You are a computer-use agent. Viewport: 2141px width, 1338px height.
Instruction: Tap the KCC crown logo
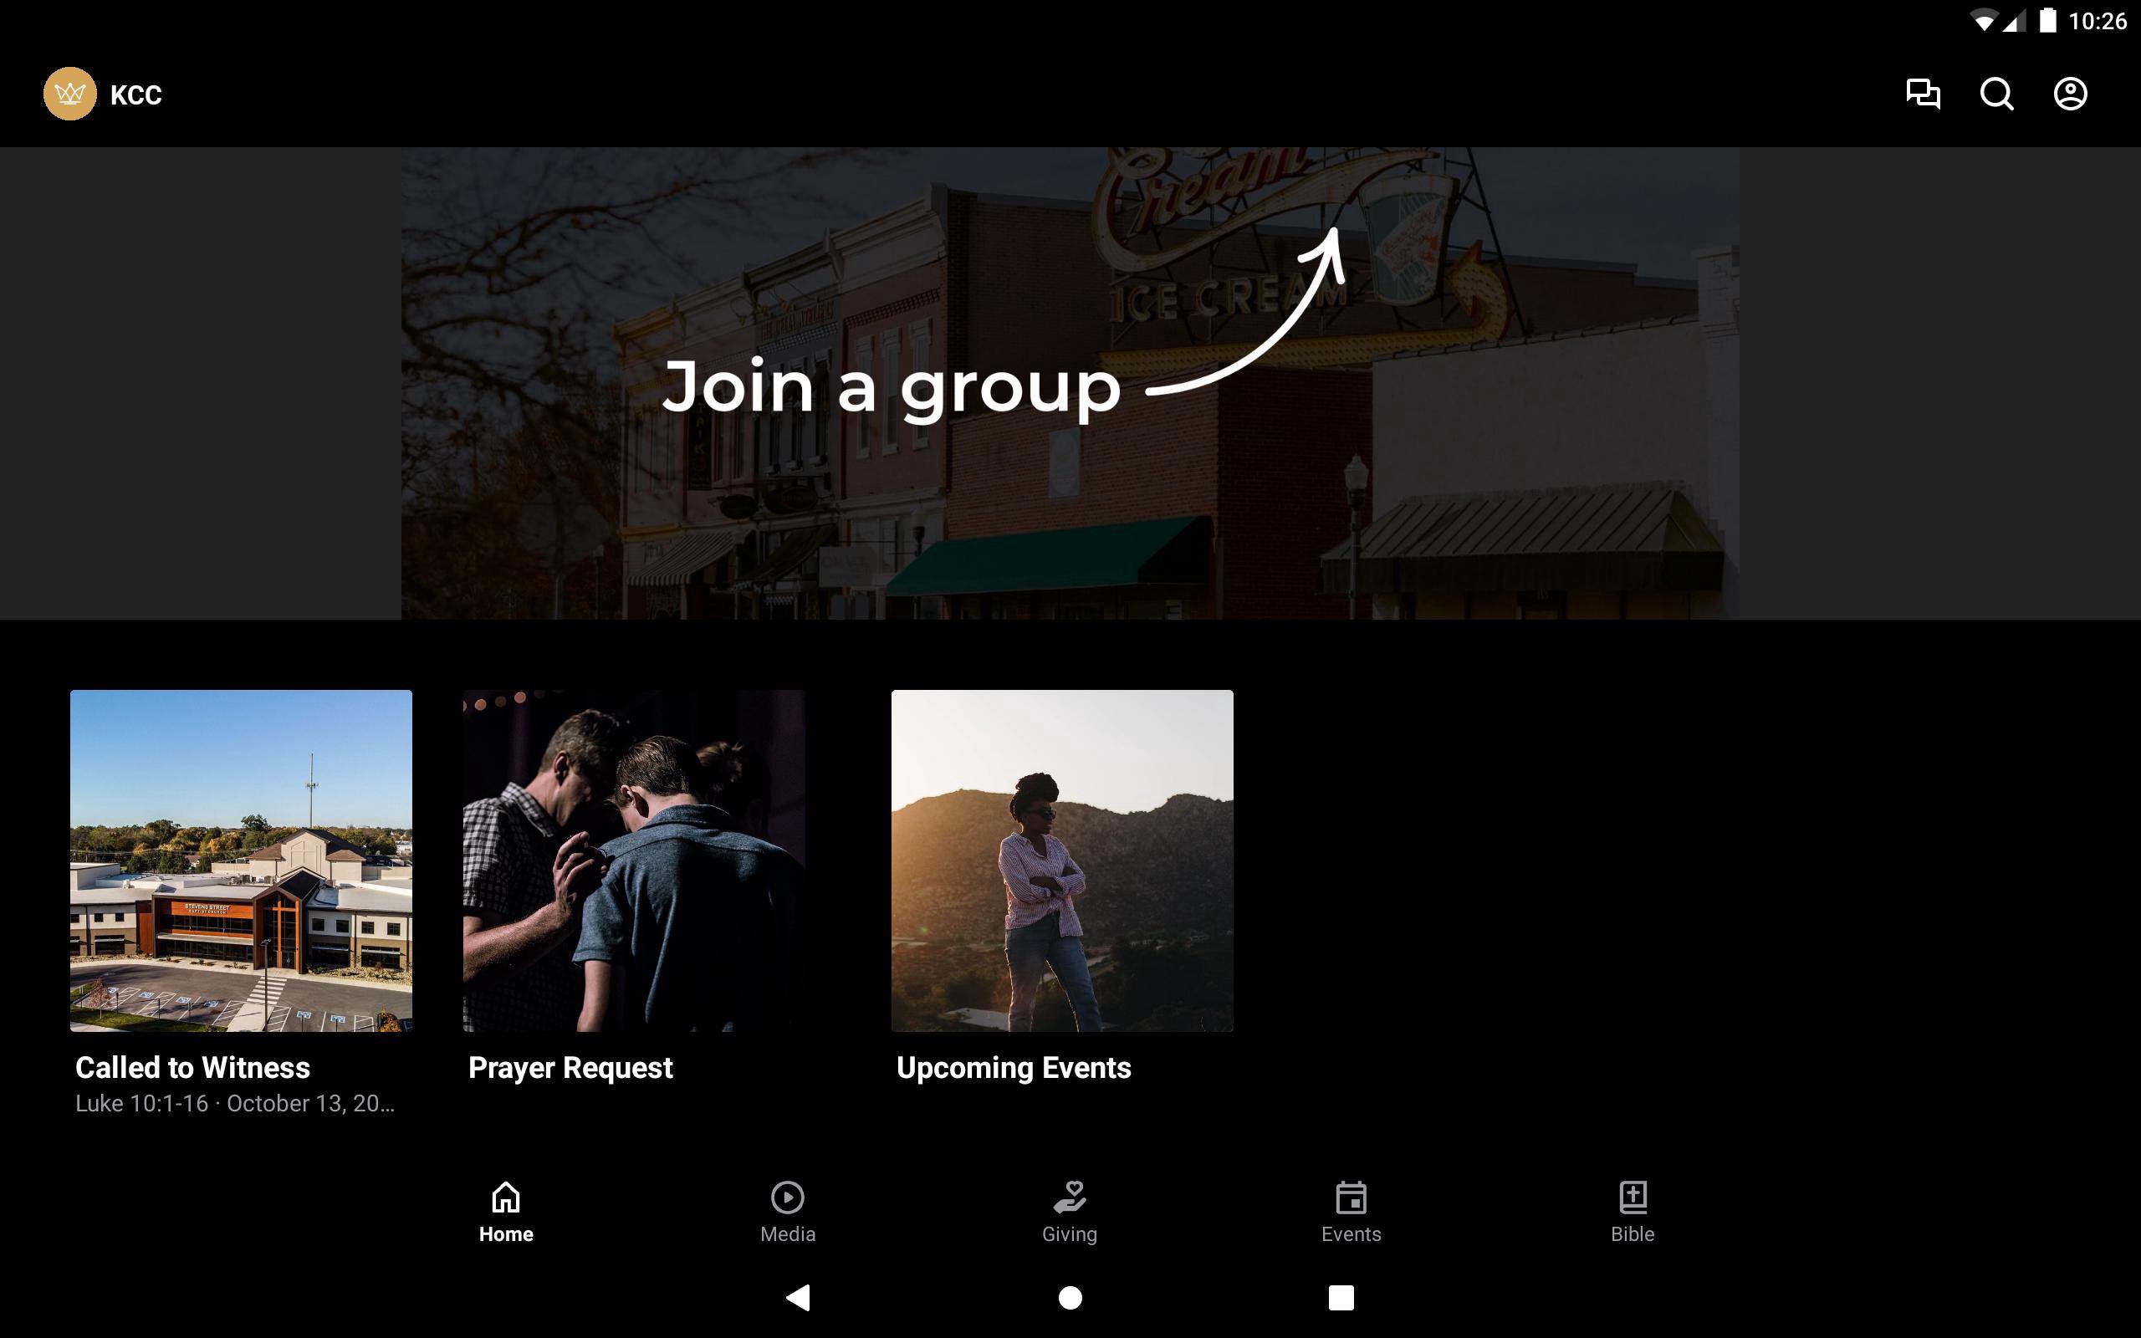70,94
